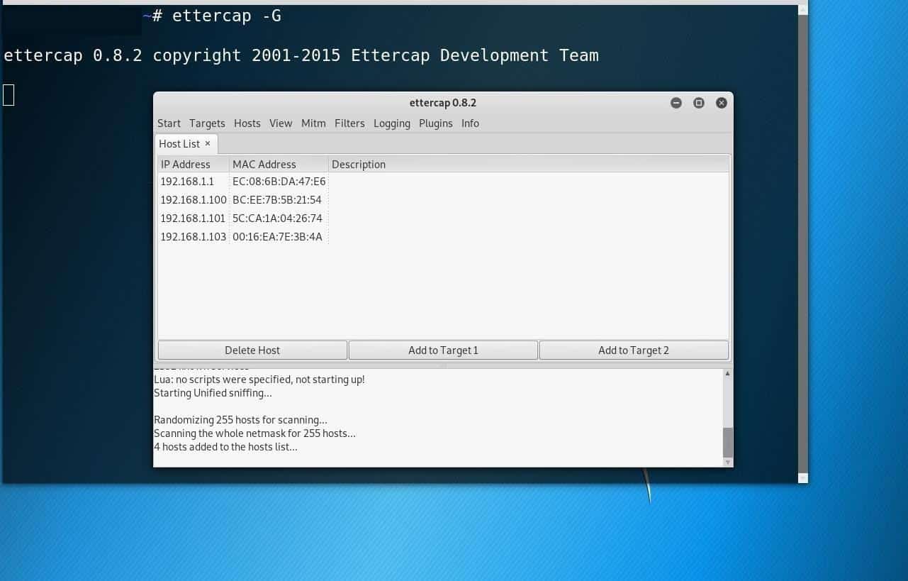Open the Hosts menu
This screenshot has width=908, height=581.
pyautogui.click(x=247, y=123)
